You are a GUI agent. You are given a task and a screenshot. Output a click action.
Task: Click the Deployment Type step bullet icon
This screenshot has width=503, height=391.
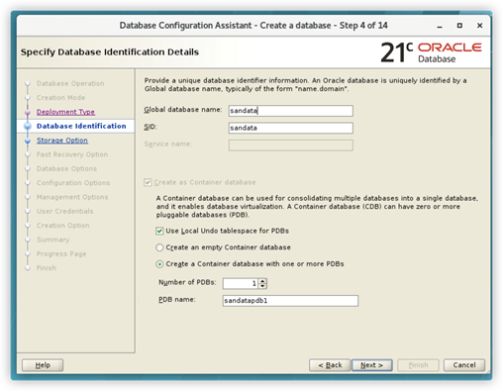point(28,112)
